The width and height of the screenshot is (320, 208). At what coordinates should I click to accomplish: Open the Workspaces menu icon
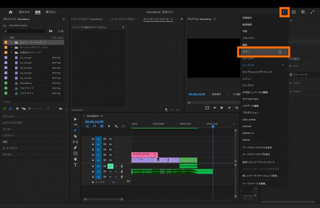click(x=284, y=12)
